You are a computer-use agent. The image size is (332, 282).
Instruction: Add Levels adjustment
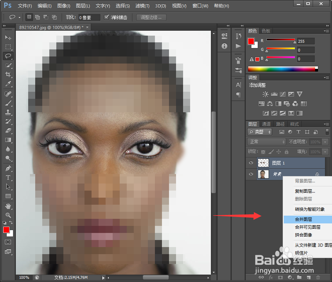(274, 94)
